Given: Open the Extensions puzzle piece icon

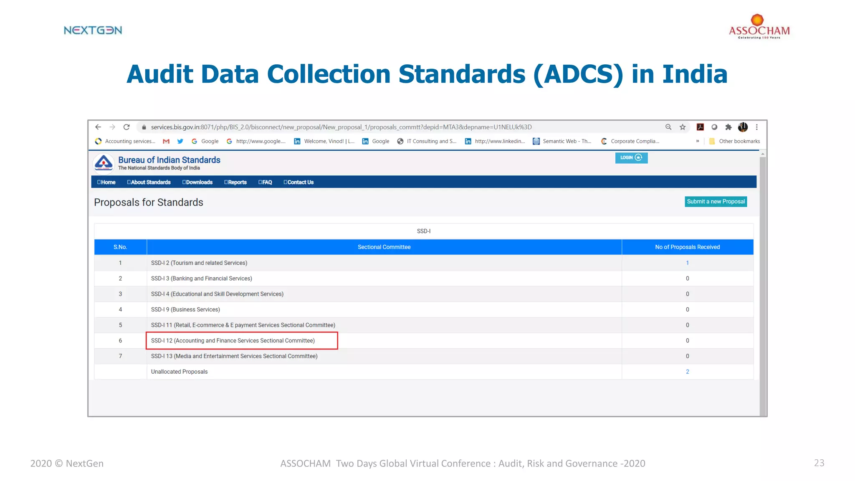Looking at the screenshot, I should (729, 127).
